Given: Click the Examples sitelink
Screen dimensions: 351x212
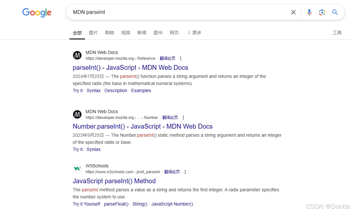Looking at the screenshot, I should coord(141,91).
